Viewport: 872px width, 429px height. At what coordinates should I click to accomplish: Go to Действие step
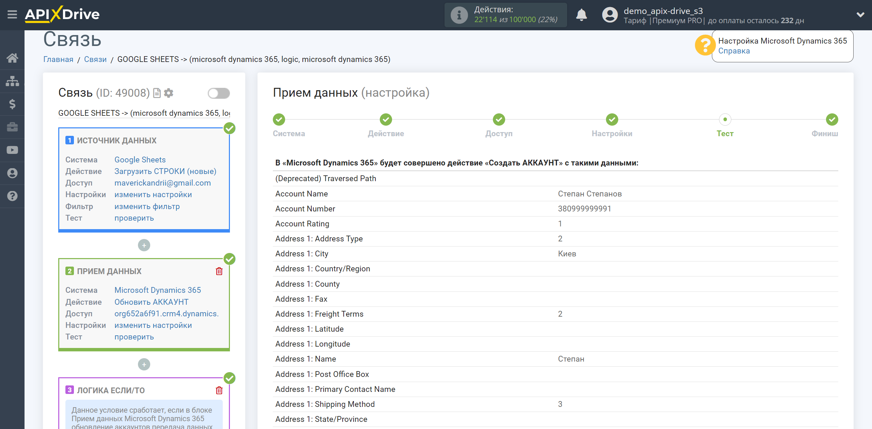(386, 120)
